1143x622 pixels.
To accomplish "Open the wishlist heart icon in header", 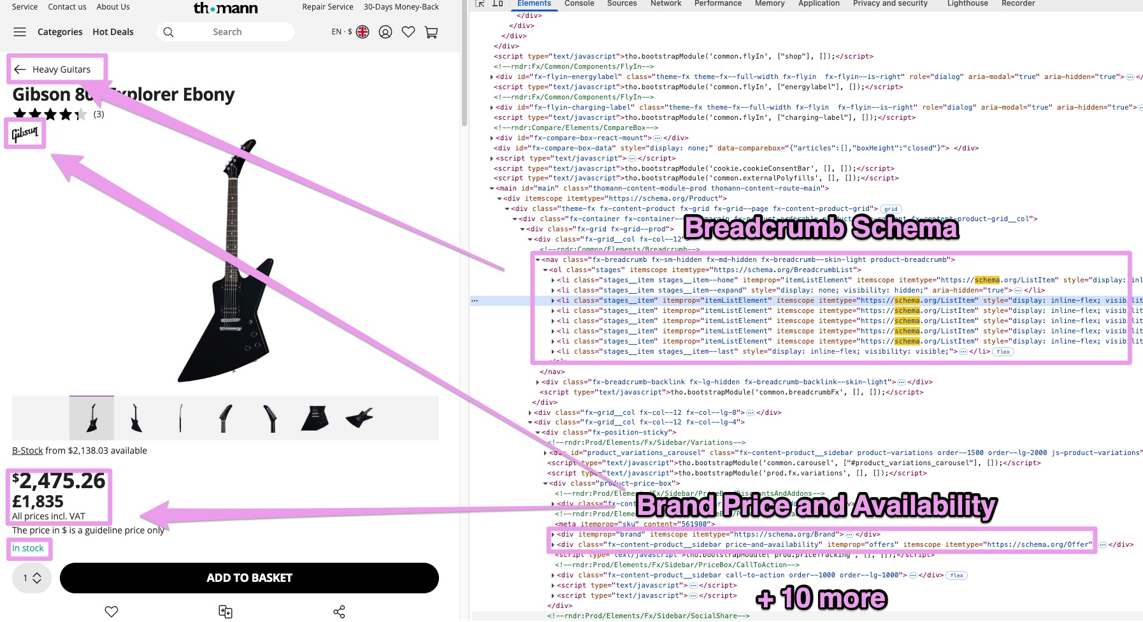I will 408,32.
